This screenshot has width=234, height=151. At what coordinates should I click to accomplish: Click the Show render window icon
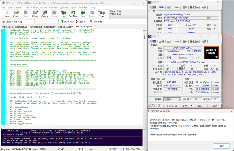[x=54, y=14]
